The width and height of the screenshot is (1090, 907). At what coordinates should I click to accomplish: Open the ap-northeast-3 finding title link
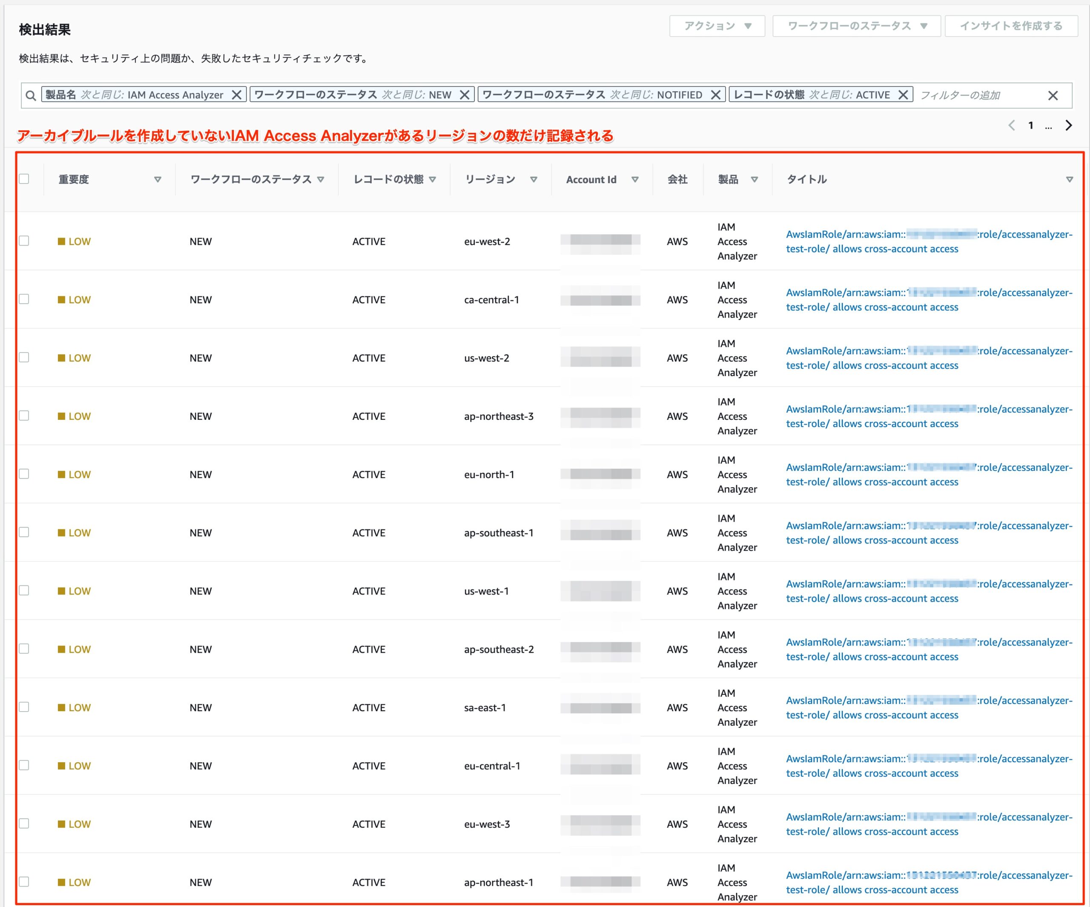[929, 416]
